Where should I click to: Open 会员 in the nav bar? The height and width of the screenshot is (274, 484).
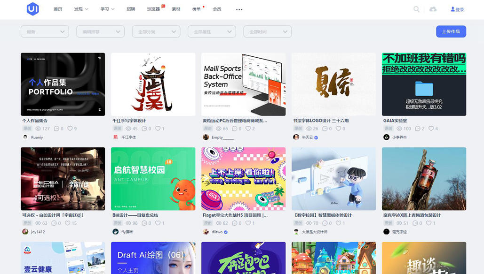tap(217, 9)
